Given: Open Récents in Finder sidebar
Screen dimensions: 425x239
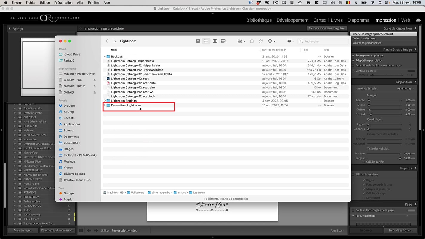Looking at the screenshot, I should 69,118.
